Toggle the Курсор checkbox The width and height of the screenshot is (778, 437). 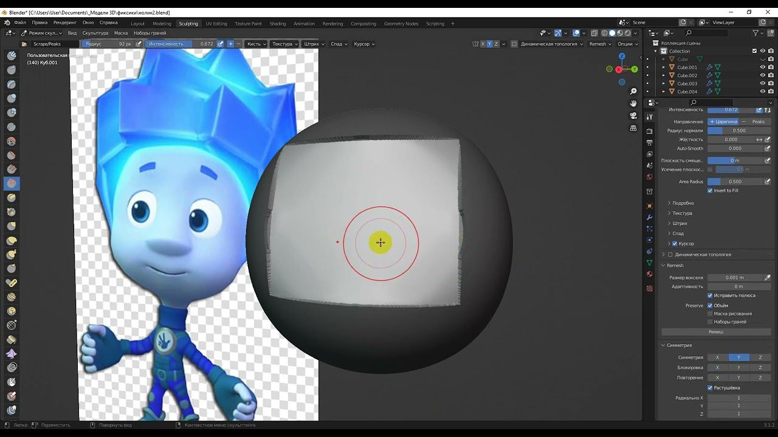pyautogui.click(x=675, y=243)
